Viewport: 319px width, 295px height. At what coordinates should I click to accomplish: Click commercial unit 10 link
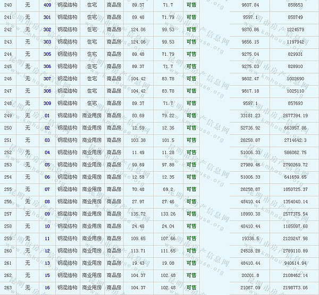click(47, 226)
